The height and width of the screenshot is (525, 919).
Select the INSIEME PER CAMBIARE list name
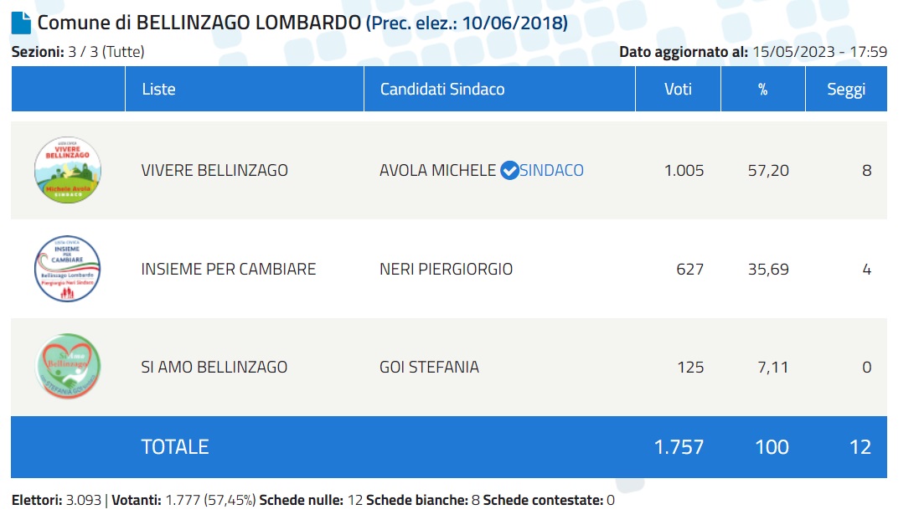(x=229, y=270)
